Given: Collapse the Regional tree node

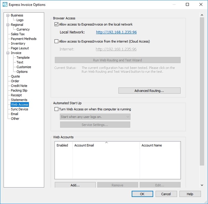Looking at the screenshot, I should [x=8, y=25].
